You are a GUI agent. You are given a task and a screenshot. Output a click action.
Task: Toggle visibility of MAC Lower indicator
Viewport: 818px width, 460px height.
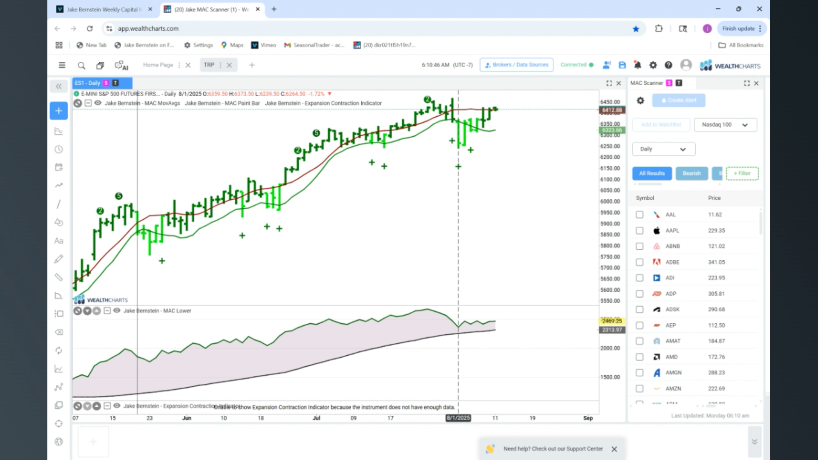(117, 310)
